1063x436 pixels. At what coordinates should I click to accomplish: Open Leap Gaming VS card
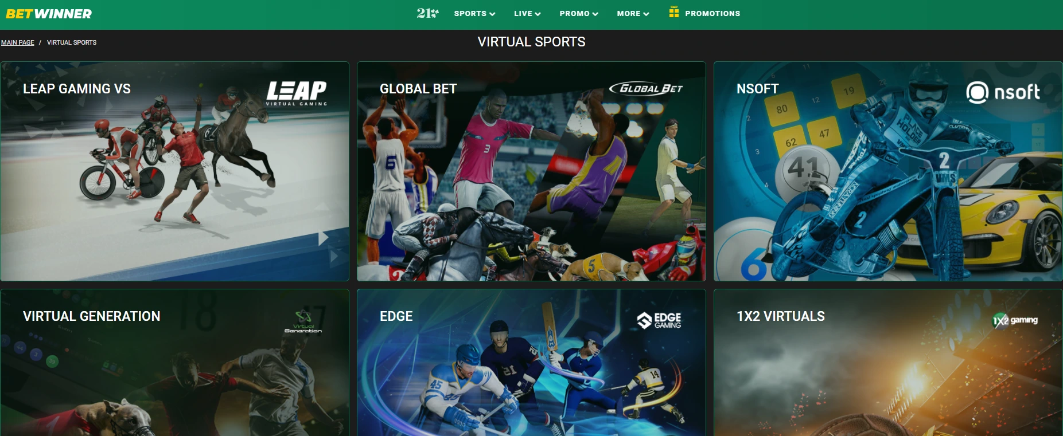coord(174,171)
